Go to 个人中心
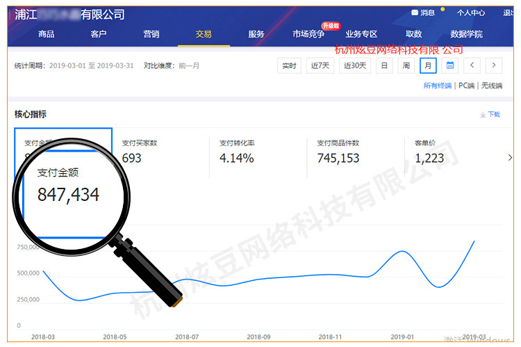 click(x=471, y=13)
